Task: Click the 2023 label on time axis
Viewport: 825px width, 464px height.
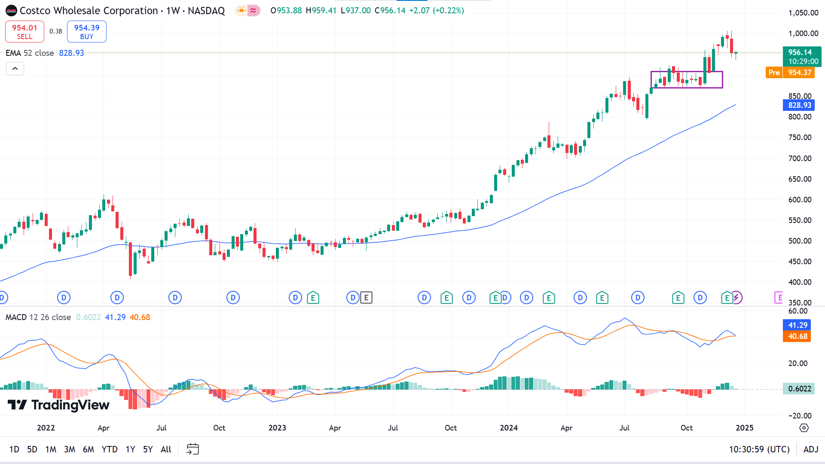Action: [277, 428]
